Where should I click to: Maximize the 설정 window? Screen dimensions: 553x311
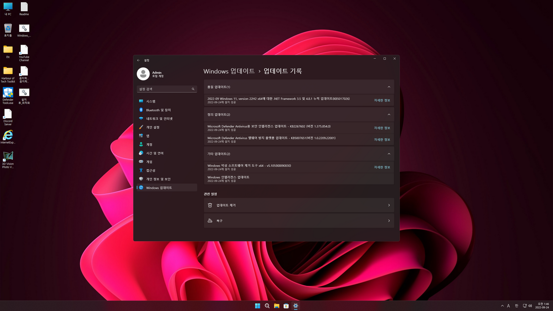[385, 59]
